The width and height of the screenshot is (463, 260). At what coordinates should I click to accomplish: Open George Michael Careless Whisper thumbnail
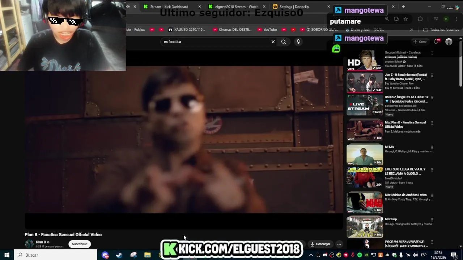pos(365,60)
